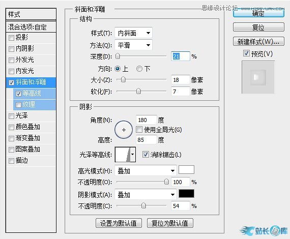Viewport: 290px width, 239px height.
Task: Click the 角度(N) field showing 180
Action: click(147, 120)
